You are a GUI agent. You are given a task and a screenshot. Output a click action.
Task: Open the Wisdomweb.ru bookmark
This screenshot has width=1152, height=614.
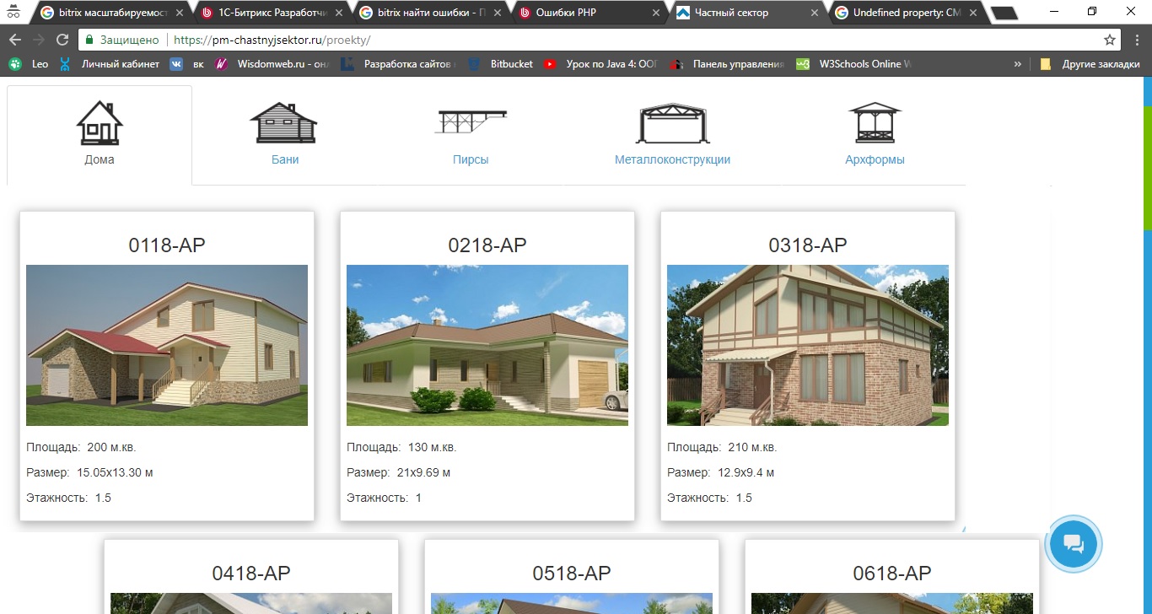coord(273,64)
